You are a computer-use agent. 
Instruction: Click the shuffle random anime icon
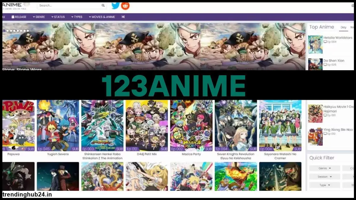[123, 17]
